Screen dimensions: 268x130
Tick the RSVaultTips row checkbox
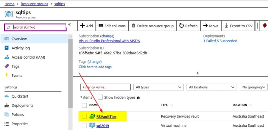[x=85, y=117]
